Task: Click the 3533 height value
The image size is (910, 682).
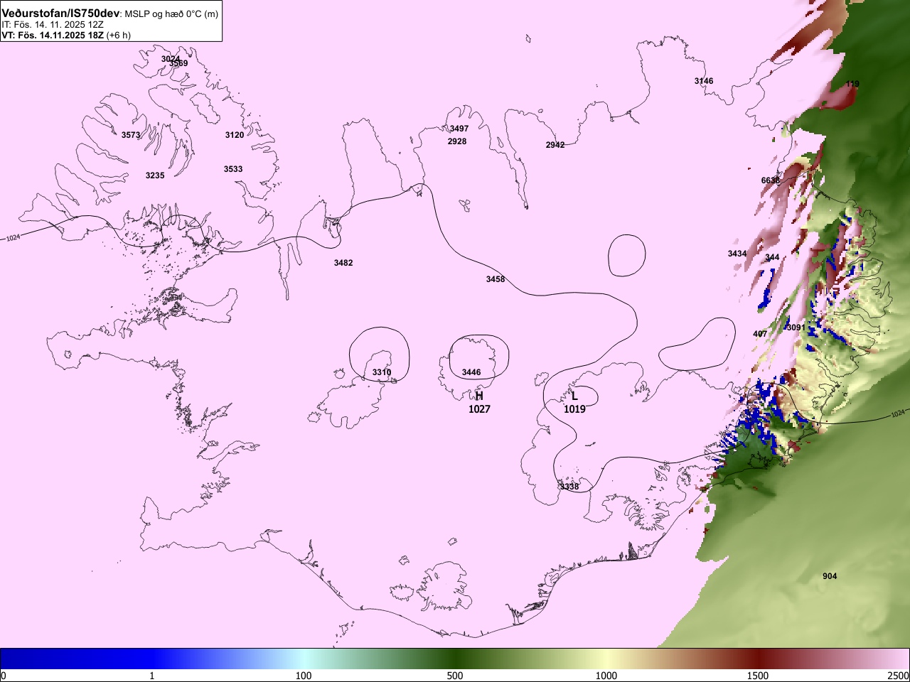Action: [233, 169]
